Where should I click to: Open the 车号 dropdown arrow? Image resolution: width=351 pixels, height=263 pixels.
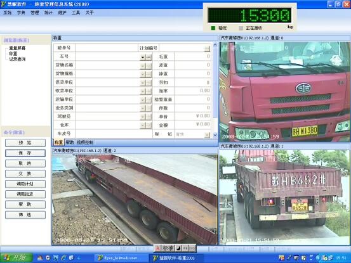[143, 57]
